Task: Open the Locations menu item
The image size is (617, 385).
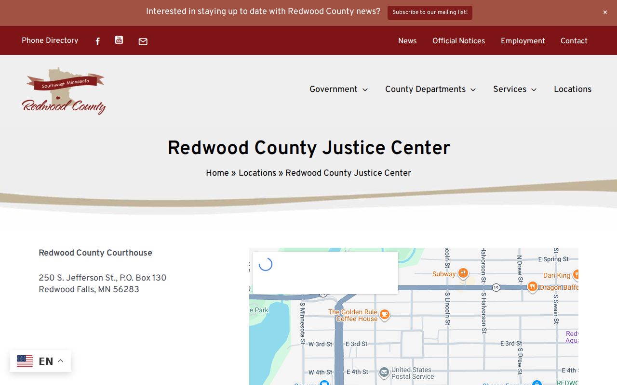Action: (x=573, y=89)
